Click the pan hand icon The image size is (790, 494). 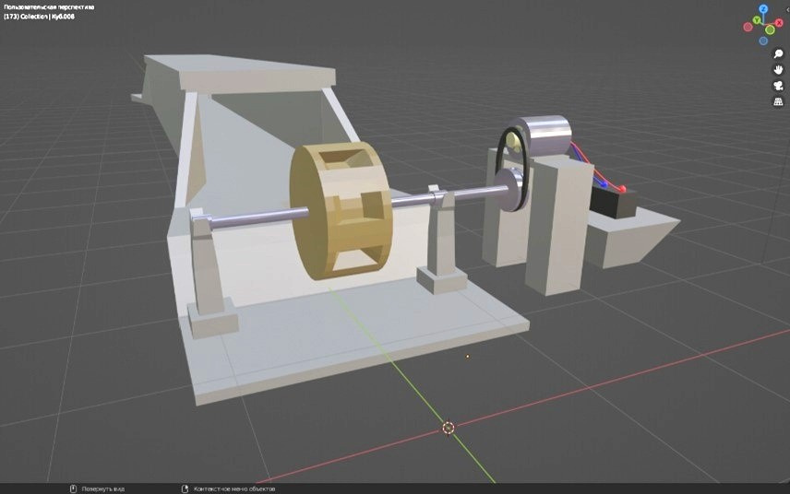coord(778,70)
